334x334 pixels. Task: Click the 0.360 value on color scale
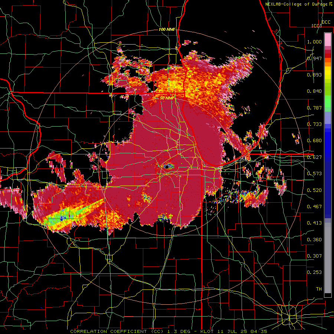click(314, 240)
